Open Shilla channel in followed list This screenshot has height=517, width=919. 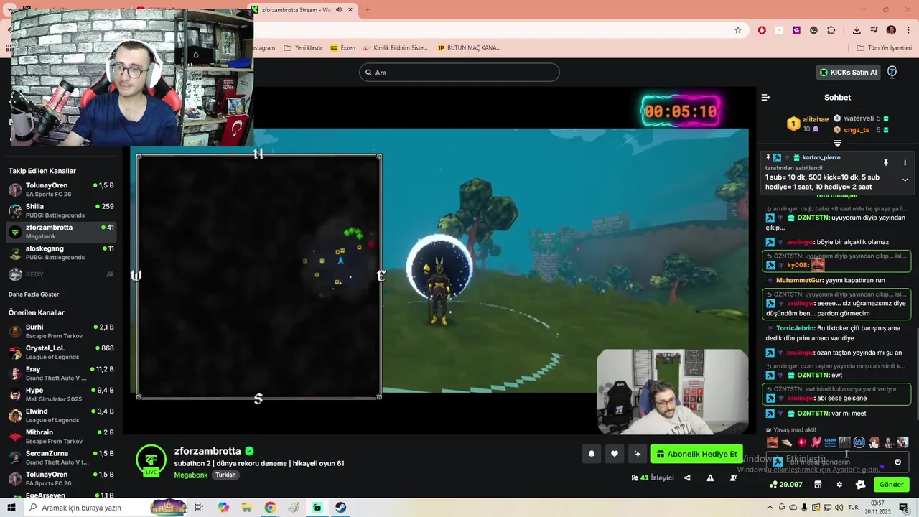point(62,210)
